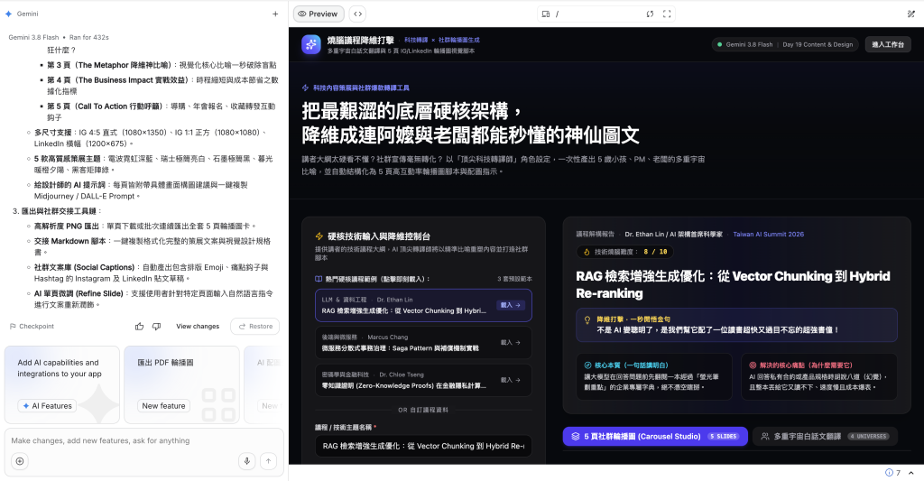
Task: Click the annotate pencil icon top right
Action: pyautogui.click(x=910, y=14)
